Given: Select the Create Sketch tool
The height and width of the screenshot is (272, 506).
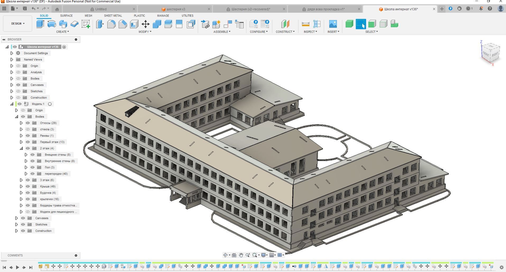Looking at the screenshot, I should (86, 24).
